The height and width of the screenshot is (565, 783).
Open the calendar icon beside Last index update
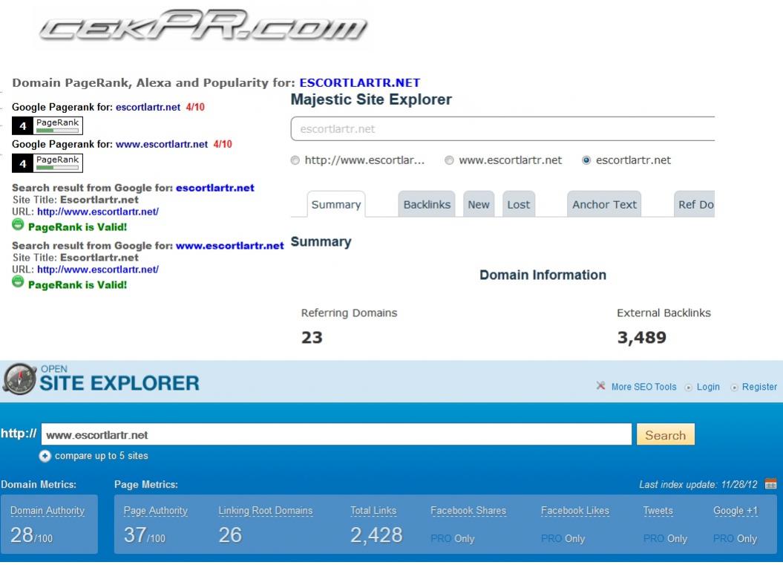(x=770, y=483)
